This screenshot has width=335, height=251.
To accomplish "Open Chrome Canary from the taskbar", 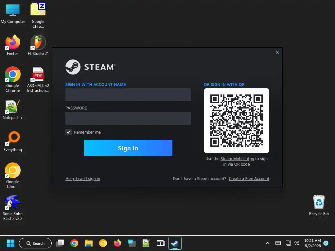I will (x=103, y=243).
